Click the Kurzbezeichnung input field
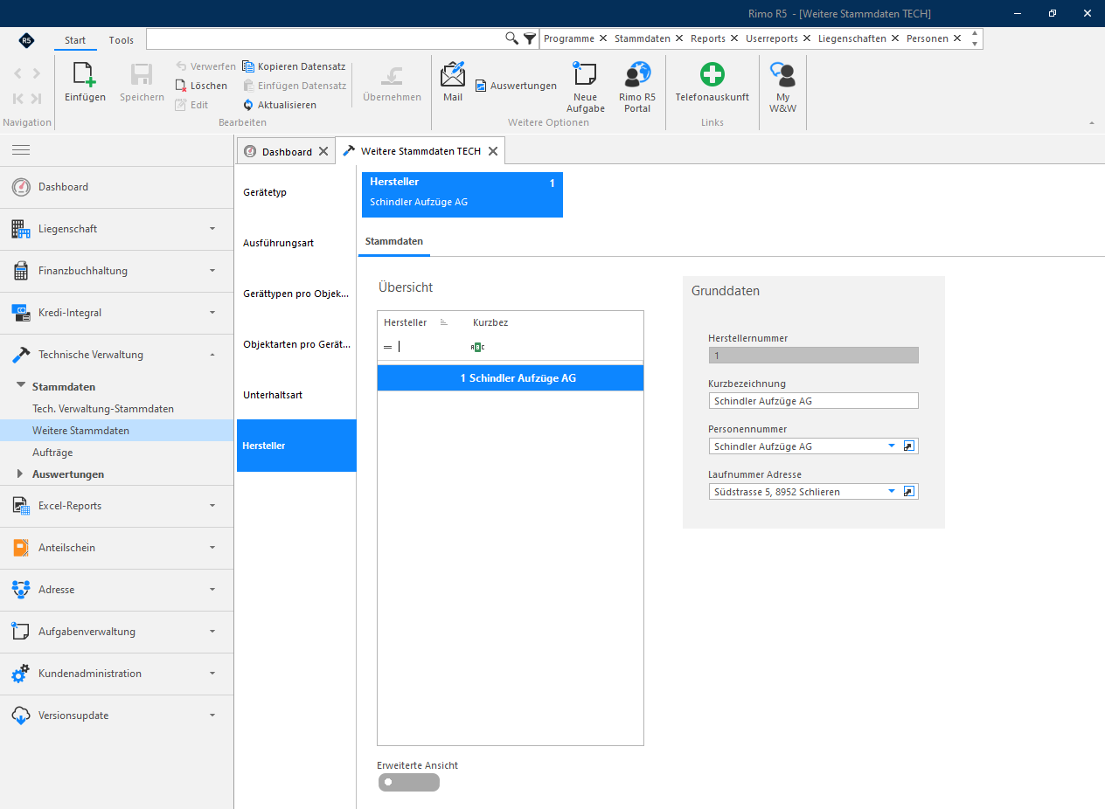 click(813, 400)
